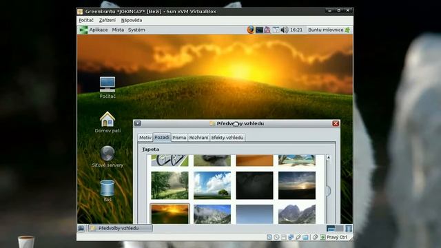The image size is (441, 248).
Task: Switch to the Motiv tab
Action: click(145, 138)
